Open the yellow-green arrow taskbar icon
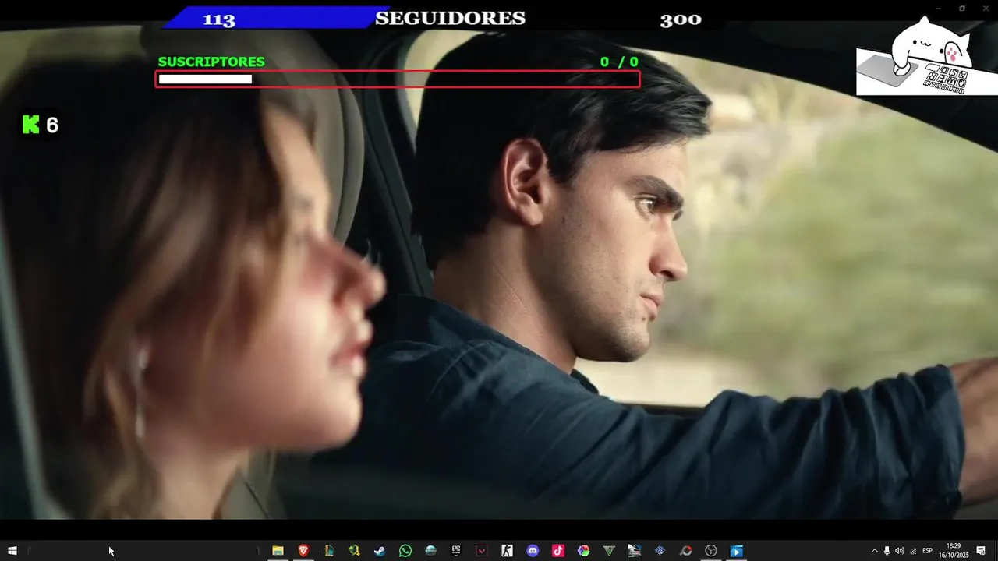 click(354, 551)
